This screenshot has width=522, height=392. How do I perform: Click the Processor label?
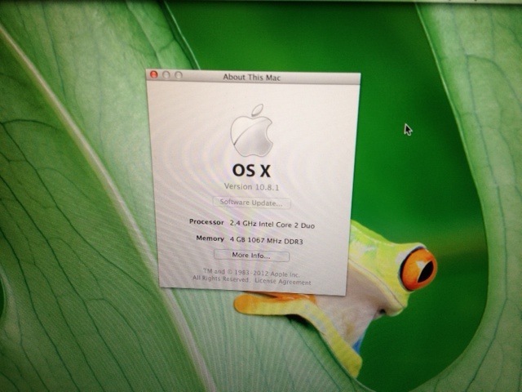pyautogui.click(x=206, y=221)
